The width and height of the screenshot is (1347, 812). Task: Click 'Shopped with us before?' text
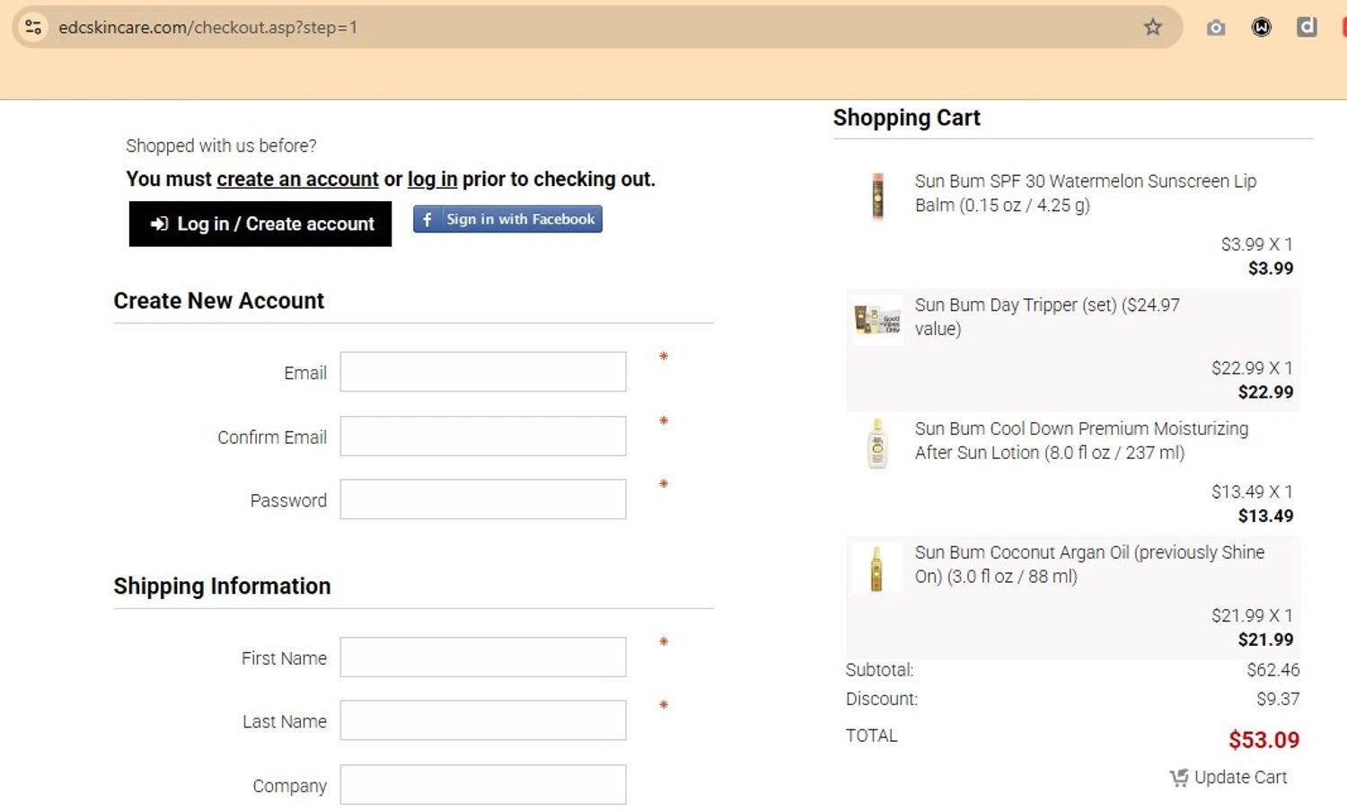coord(221,146)
